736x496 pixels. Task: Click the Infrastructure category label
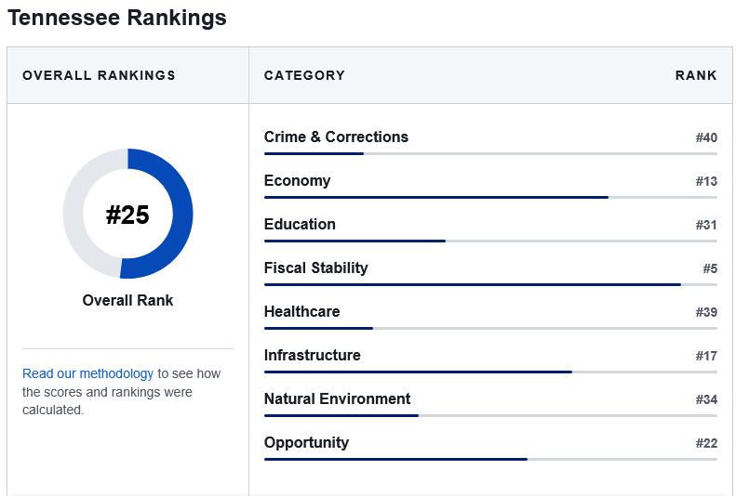point(312,355)
